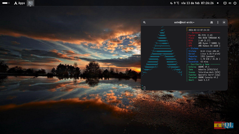
Task: Close the GNOME Console window
Action: [x=224, y=22]
